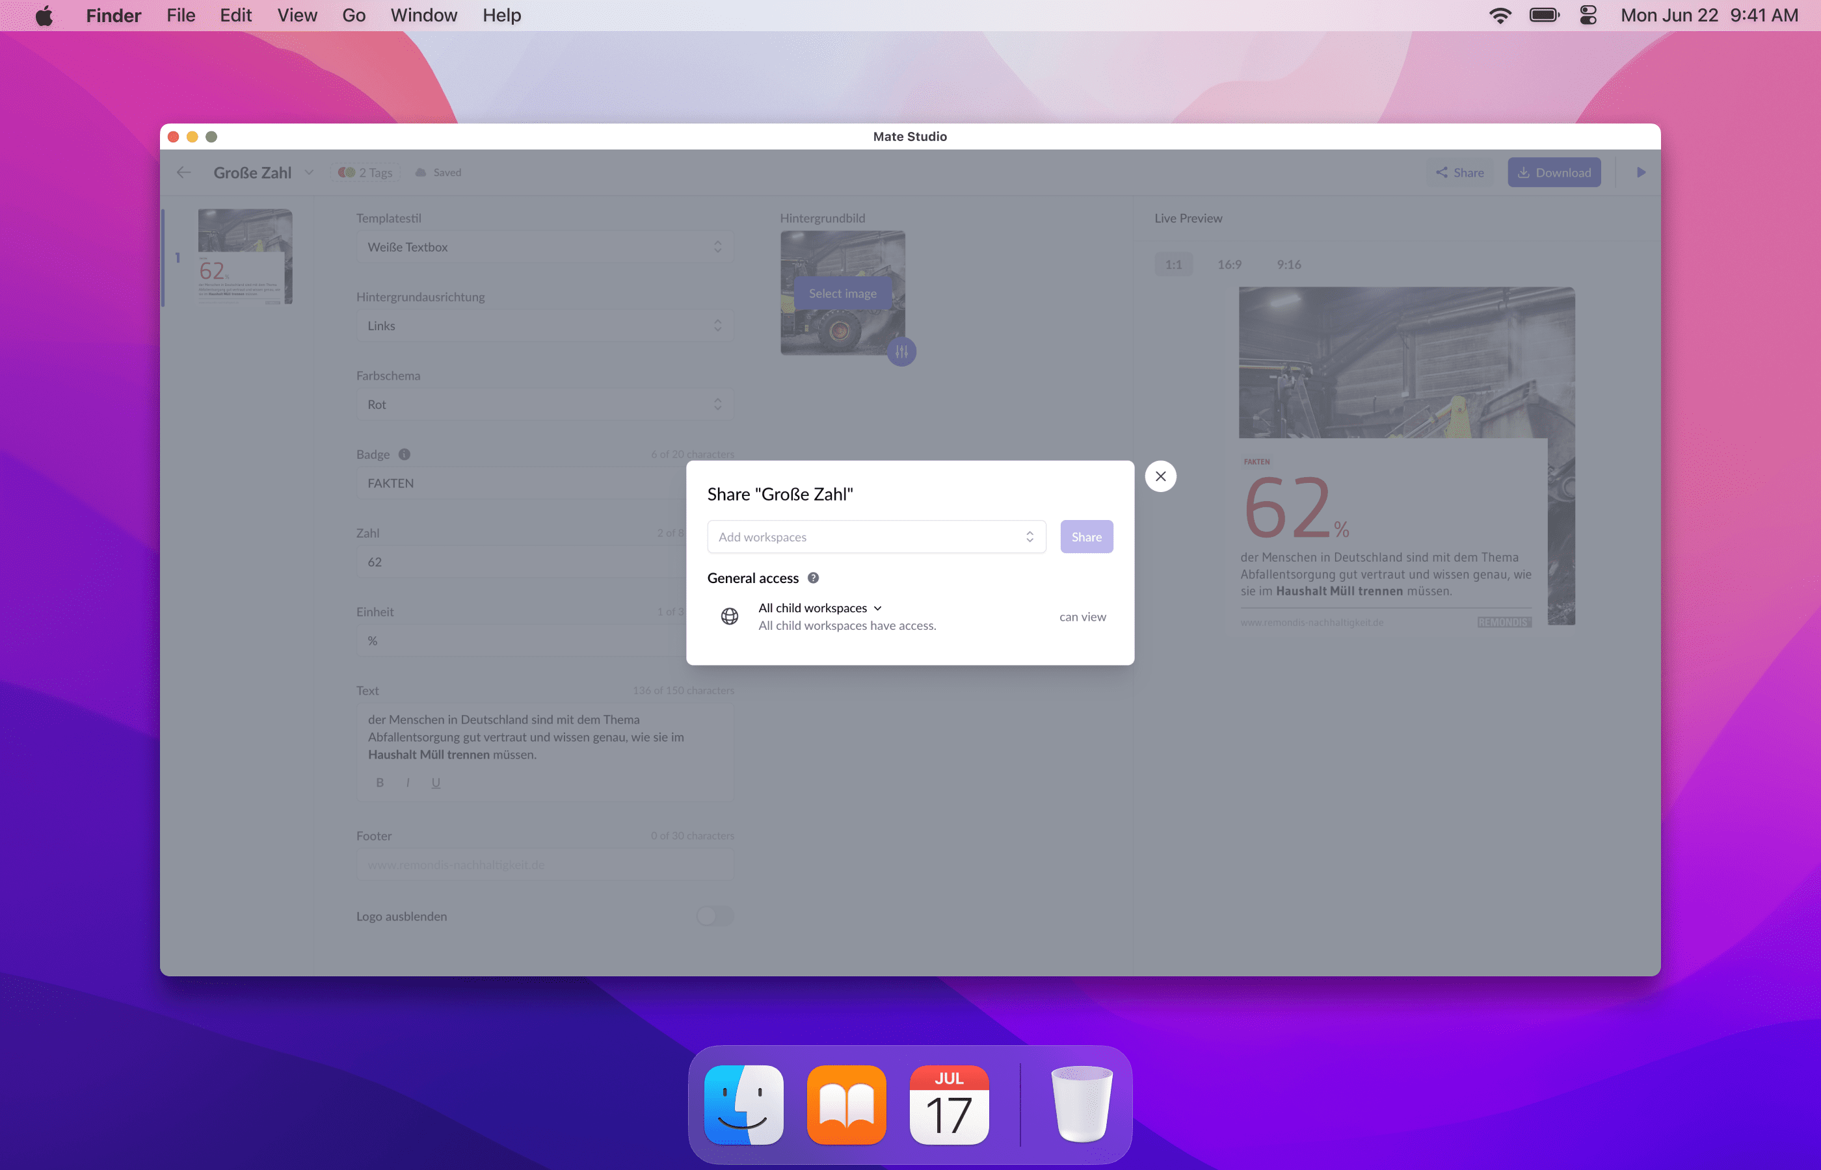Click the Select image button
1821x1170 pixels.
click(x=842, y=293)
